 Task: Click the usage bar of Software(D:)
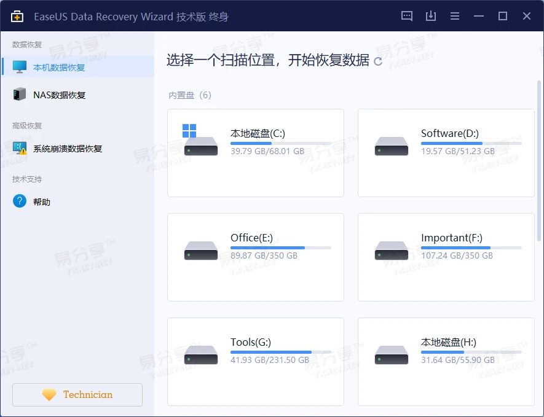click(x=471, y=143)
